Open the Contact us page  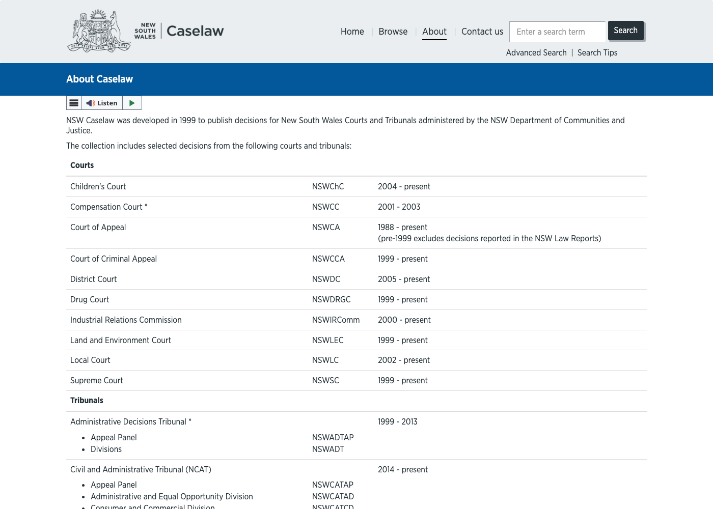tap(482, 32)
